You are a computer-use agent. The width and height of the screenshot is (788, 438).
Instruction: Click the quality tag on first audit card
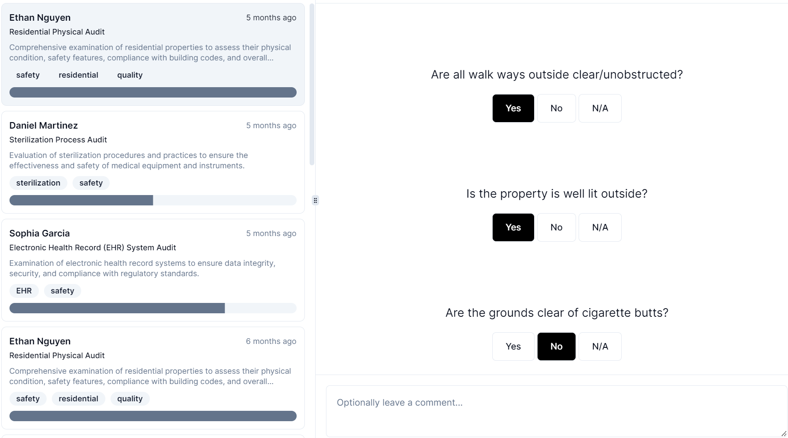(x=130, y=75)
